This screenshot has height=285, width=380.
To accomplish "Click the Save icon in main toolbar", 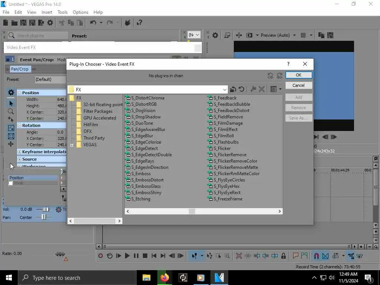I will click(23, 23).
